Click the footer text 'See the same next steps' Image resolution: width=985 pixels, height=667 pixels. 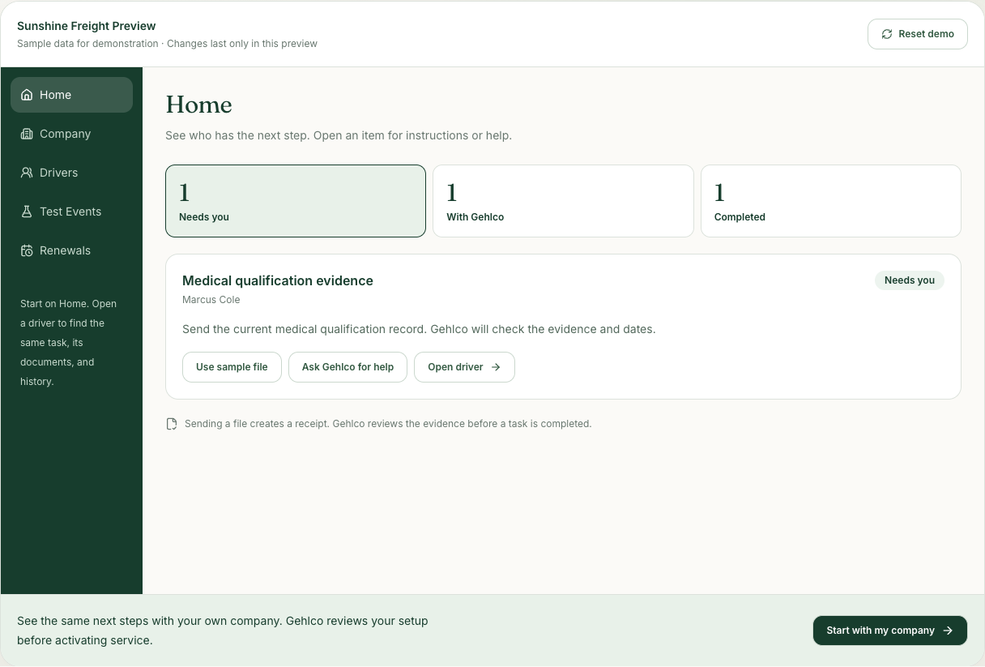coord(223,631)
